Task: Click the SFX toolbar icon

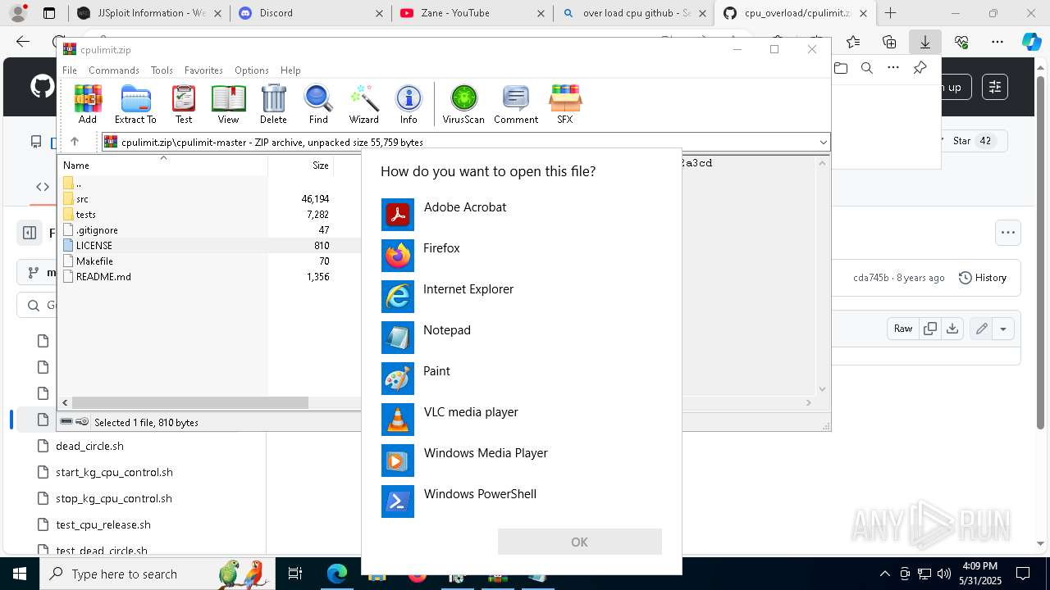Action: tap(565, 104)
